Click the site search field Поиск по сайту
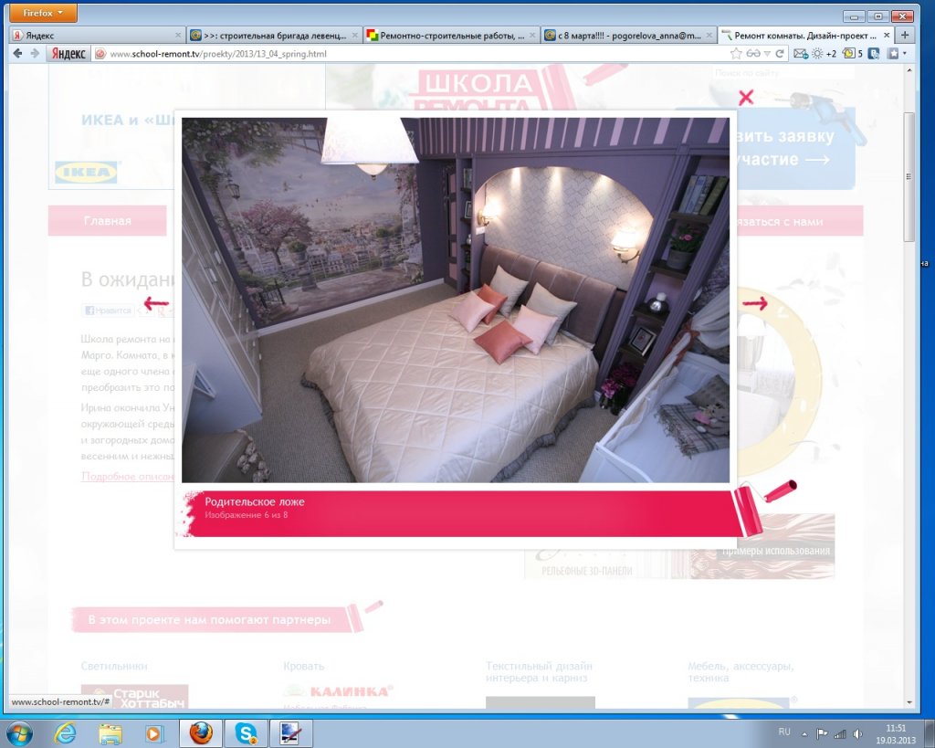This screenshot has width=935, height=748. point(783,73)
